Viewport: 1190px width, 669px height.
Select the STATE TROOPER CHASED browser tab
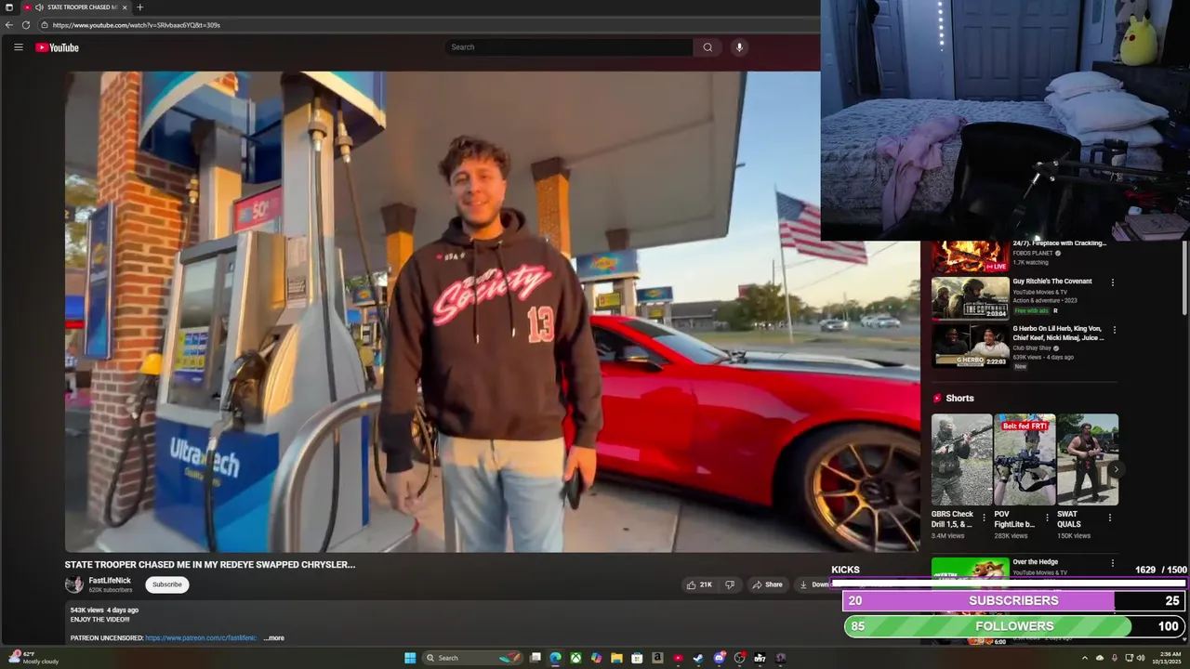click(76, 7)
